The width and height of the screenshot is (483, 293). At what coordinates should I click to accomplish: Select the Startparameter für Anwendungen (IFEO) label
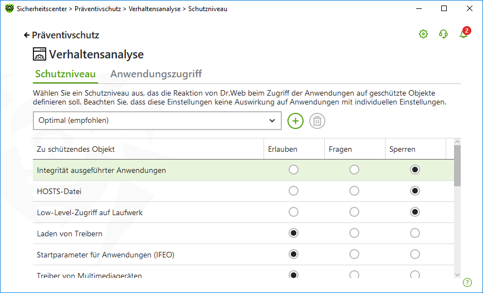click(106, 255)
